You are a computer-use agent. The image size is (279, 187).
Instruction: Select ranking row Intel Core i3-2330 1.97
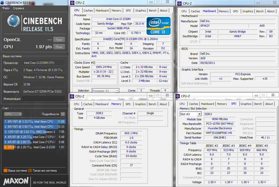(x=34, y=147)
